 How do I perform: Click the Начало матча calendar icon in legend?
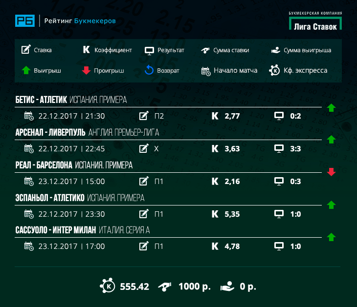click(x=206, y=71)
